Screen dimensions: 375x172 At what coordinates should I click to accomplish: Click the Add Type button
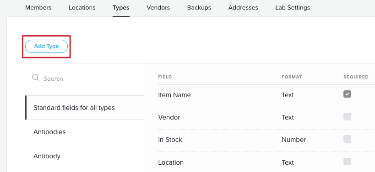click(x=46, y=46)
